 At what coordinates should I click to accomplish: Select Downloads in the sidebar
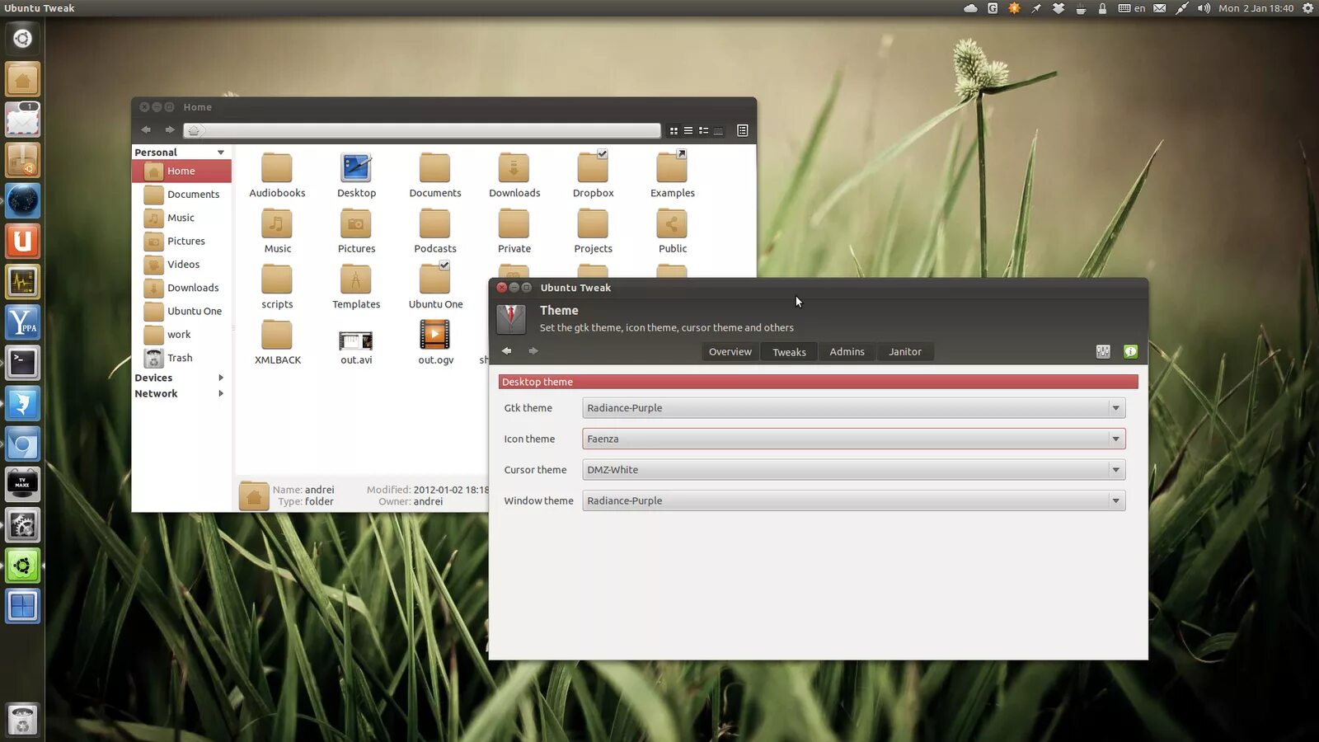181,288
